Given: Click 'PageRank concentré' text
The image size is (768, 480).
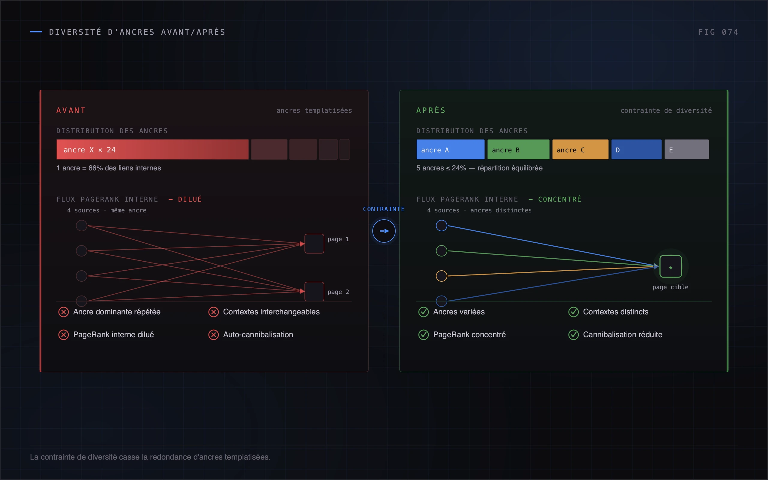Looking at the screenshot, I should [469, 334].
